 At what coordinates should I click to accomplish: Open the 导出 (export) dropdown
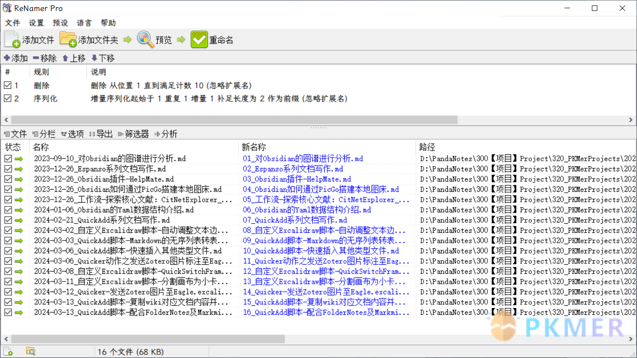point(101,134)
